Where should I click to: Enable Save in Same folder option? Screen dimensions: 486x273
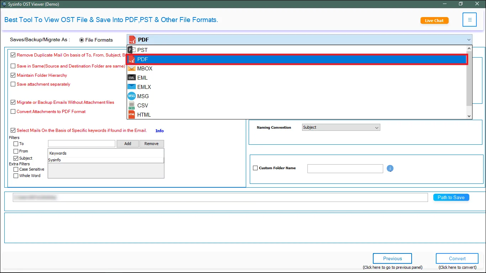13,66
